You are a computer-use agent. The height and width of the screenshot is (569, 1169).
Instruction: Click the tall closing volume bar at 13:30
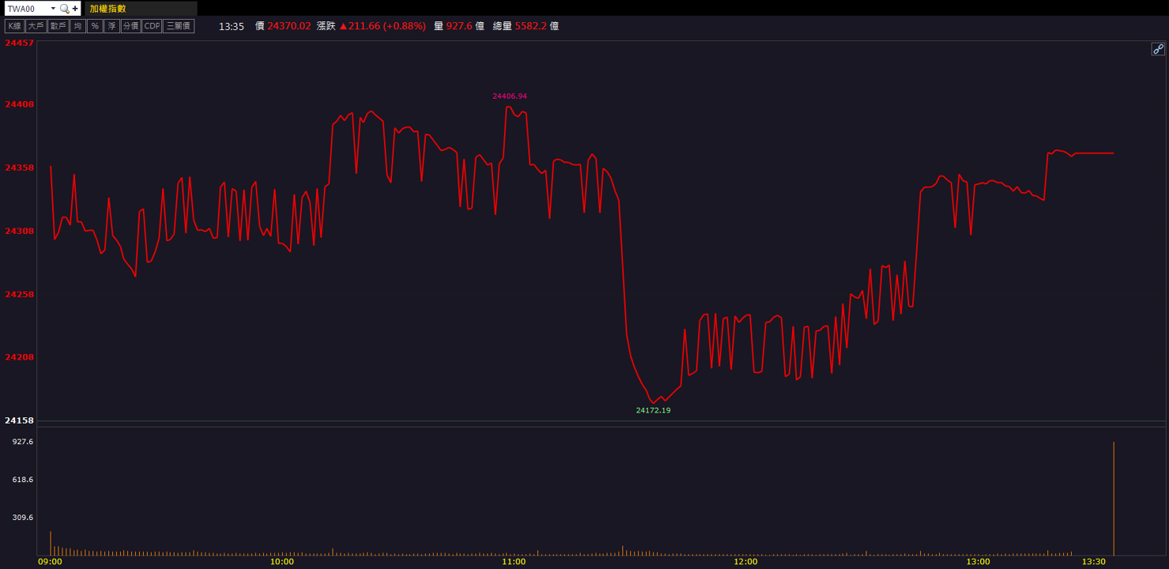(x=1114, y=499)
